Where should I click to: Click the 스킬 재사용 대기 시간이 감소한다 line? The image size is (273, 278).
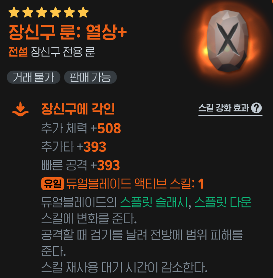coord(124,267)
